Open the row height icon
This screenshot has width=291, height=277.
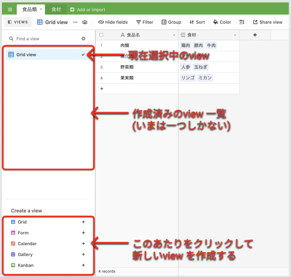[x=242, y=22]
